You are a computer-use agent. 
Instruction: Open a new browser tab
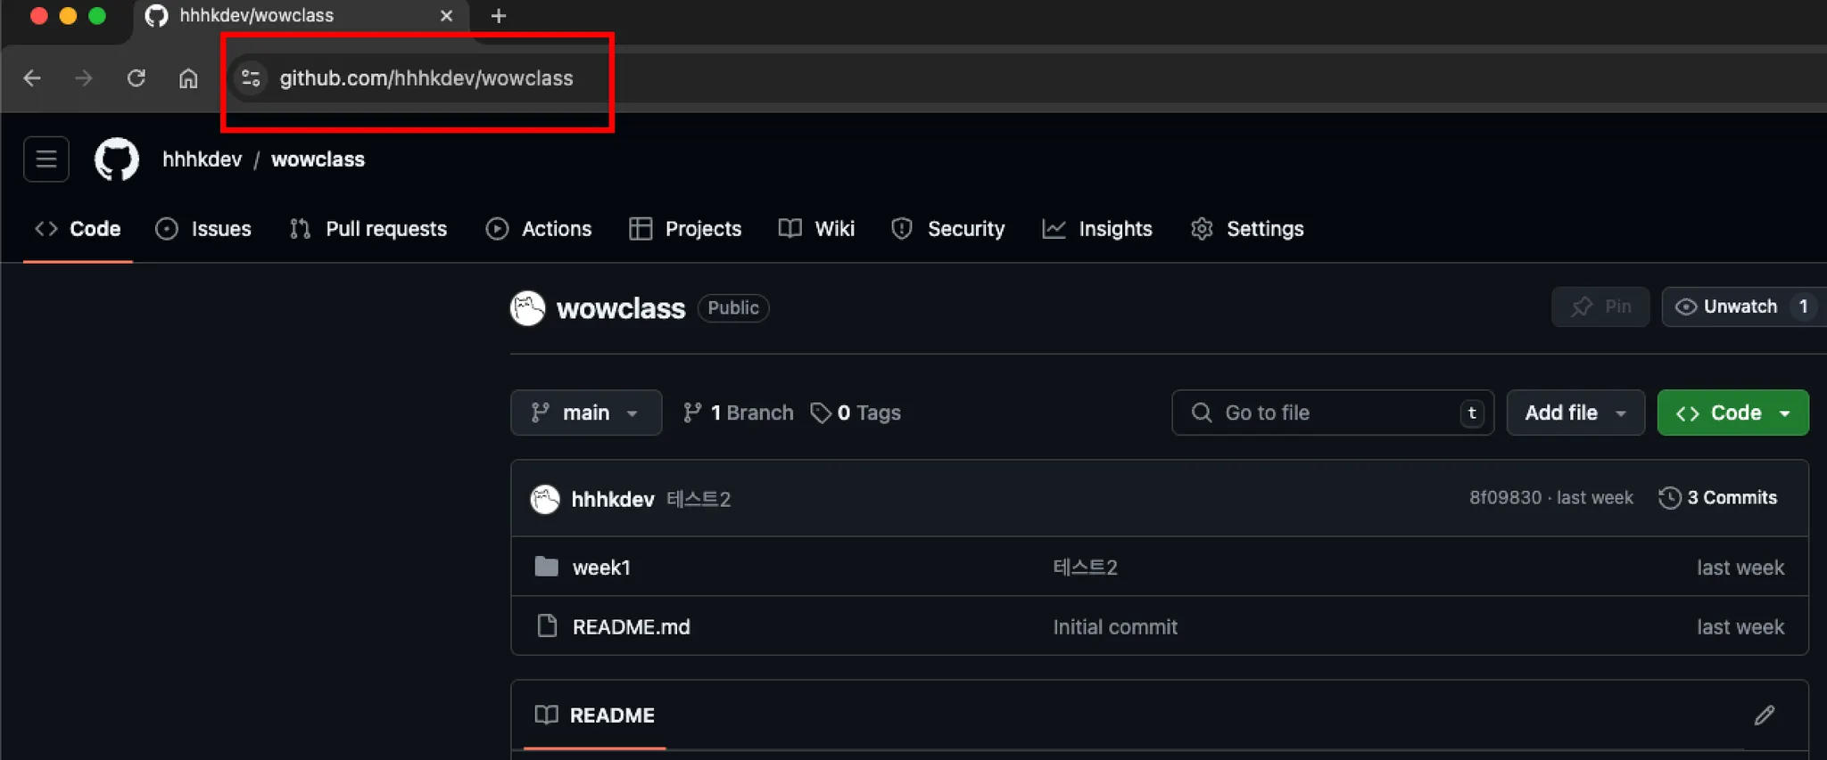[x=499, y=16]
